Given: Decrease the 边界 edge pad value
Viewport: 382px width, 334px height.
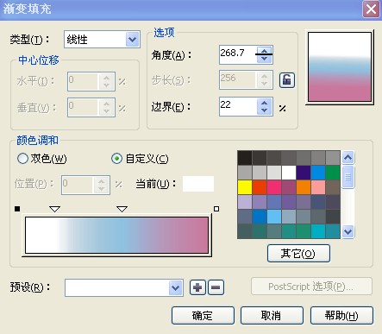Looking at the screenshot, I should click(265, 110).
